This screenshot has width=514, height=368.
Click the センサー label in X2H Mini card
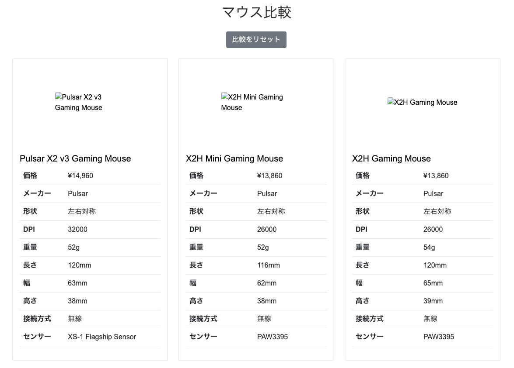203,337
